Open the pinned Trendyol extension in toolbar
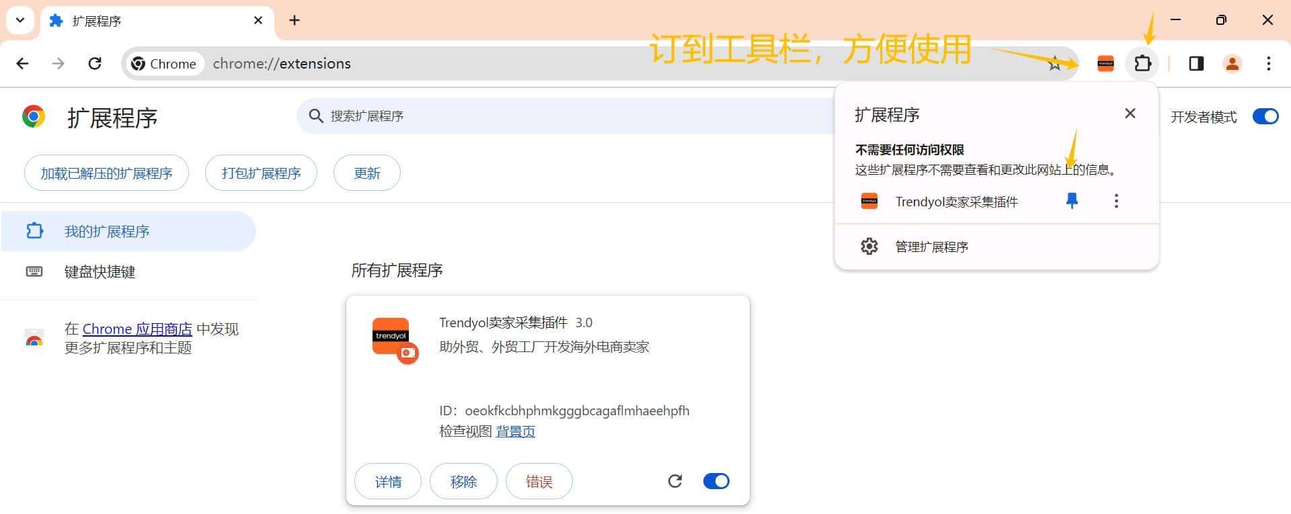1291x514 pixels. tap(1105, 64)
